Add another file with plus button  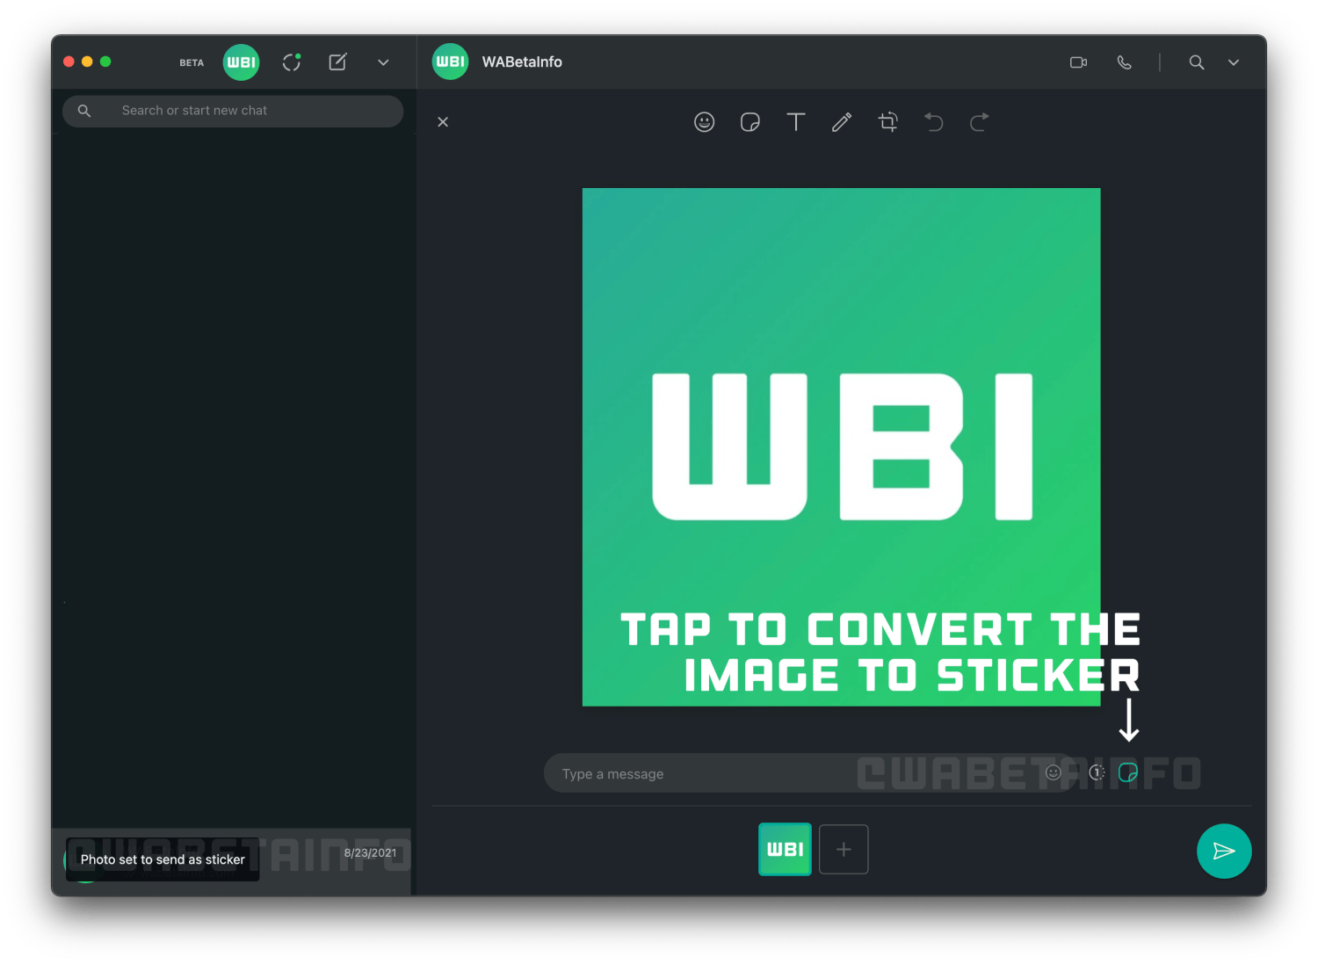pyautogui.click(x=844, y=849)
